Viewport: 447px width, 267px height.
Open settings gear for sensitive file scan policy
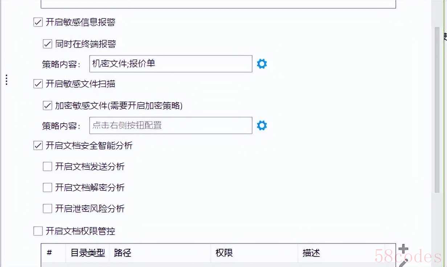click(x=262, y=126)
